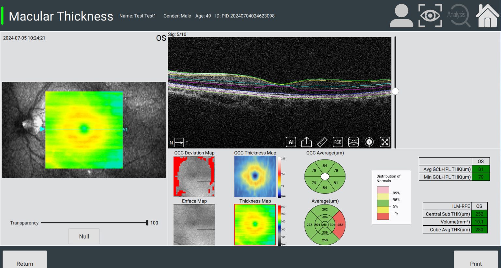Select the Thickness Map tab view
The height and width of the screenshot is (268, 501).
click(255, 224)
